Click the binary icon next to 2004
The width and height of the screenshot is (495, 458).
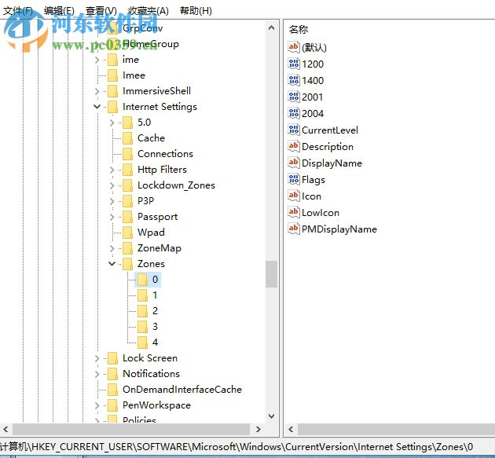point(294,113)
